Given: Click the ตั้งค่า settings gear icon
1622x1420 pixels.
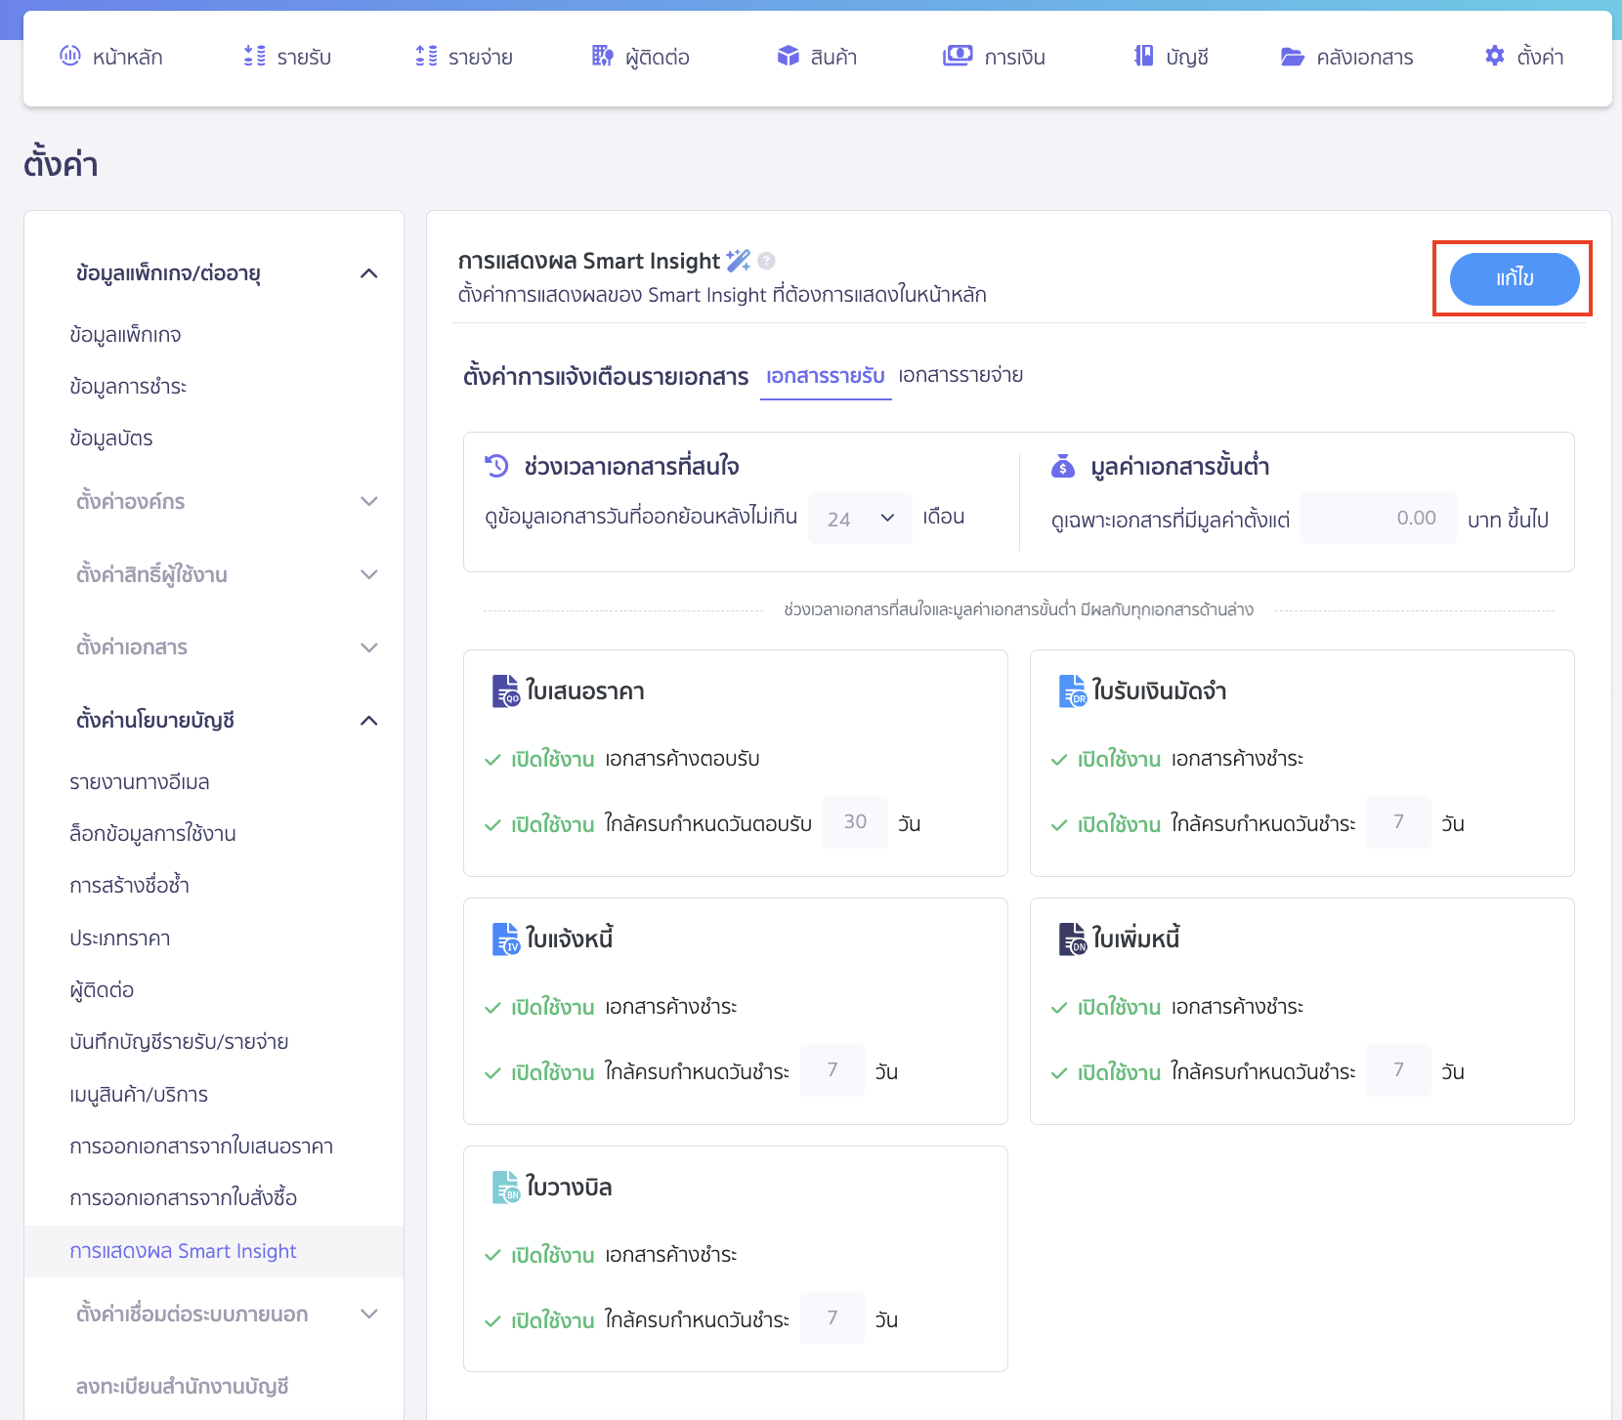Looking at the screenshot, I should tap(1494, 56).
